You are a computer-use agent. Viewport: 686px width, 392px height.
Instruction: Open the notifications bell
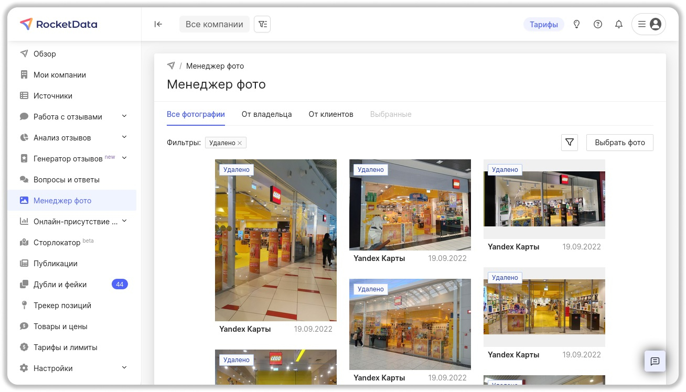pyautogui.click(x=619, y=24)
